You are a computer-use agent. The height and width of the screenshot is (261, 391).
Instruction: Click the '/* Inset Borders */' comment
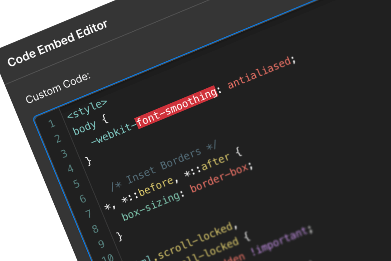(x=163, y=166)
